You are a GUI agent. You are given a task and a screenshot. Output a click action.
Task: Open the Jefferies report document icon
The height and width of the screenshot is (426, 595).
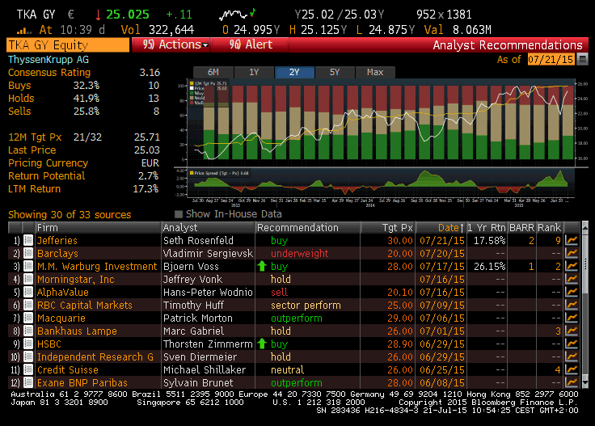point(28,241)
